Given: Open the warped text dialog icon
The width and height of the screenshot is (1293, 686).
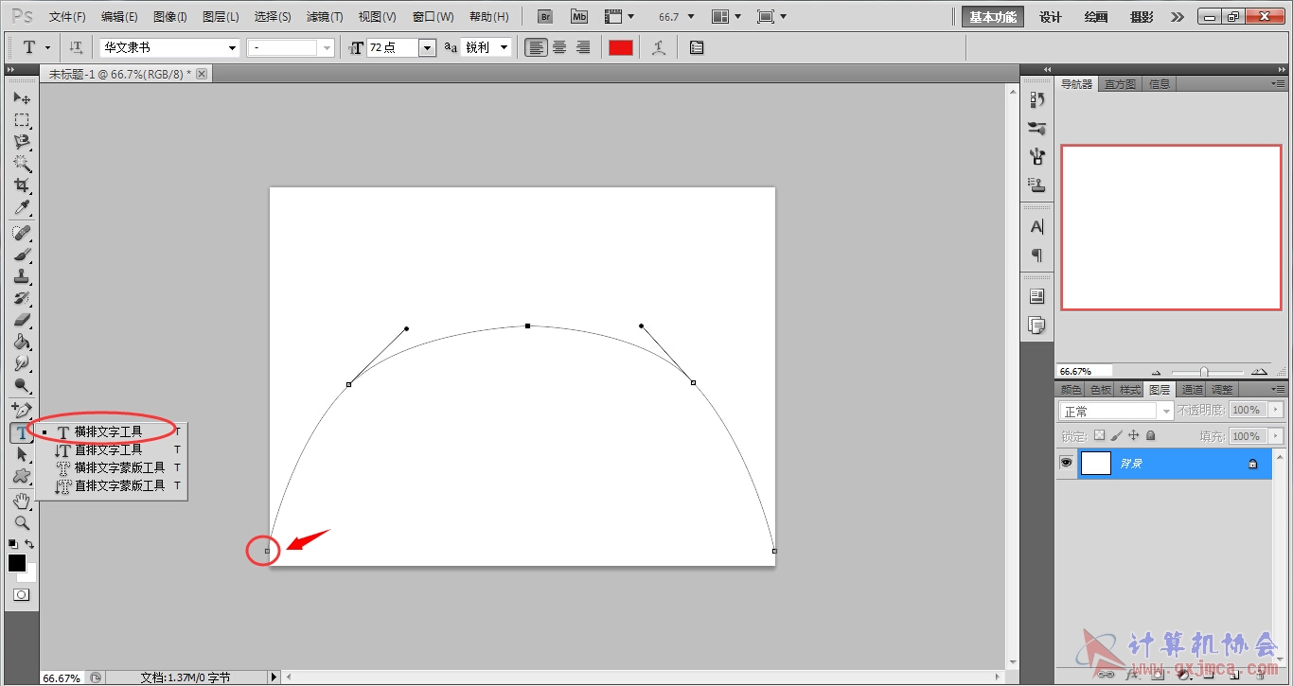Looking at the screenshot, I should 659,47.
